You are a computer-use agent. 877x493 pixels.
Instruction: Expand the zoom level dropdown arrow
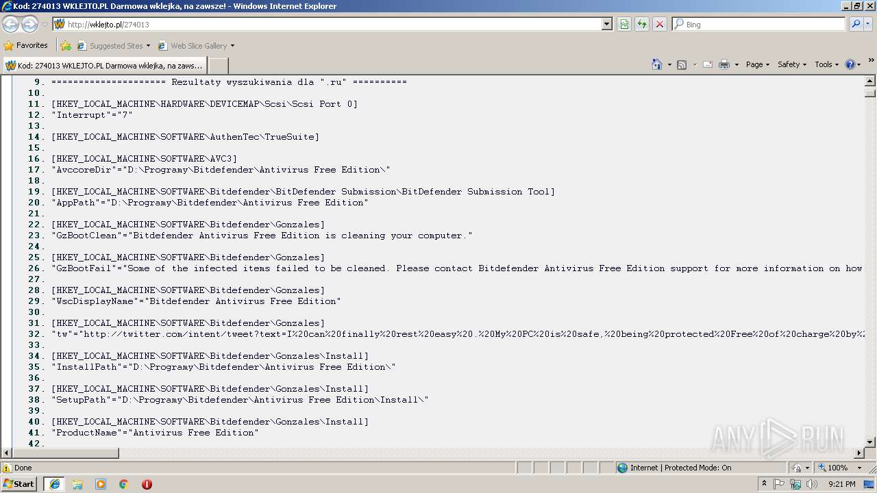pos(860,468)
